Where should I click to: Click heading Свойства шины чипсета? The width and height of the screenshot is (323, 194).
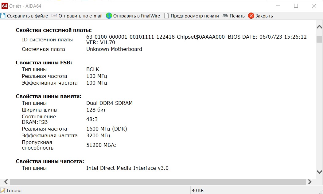point(50,162)
